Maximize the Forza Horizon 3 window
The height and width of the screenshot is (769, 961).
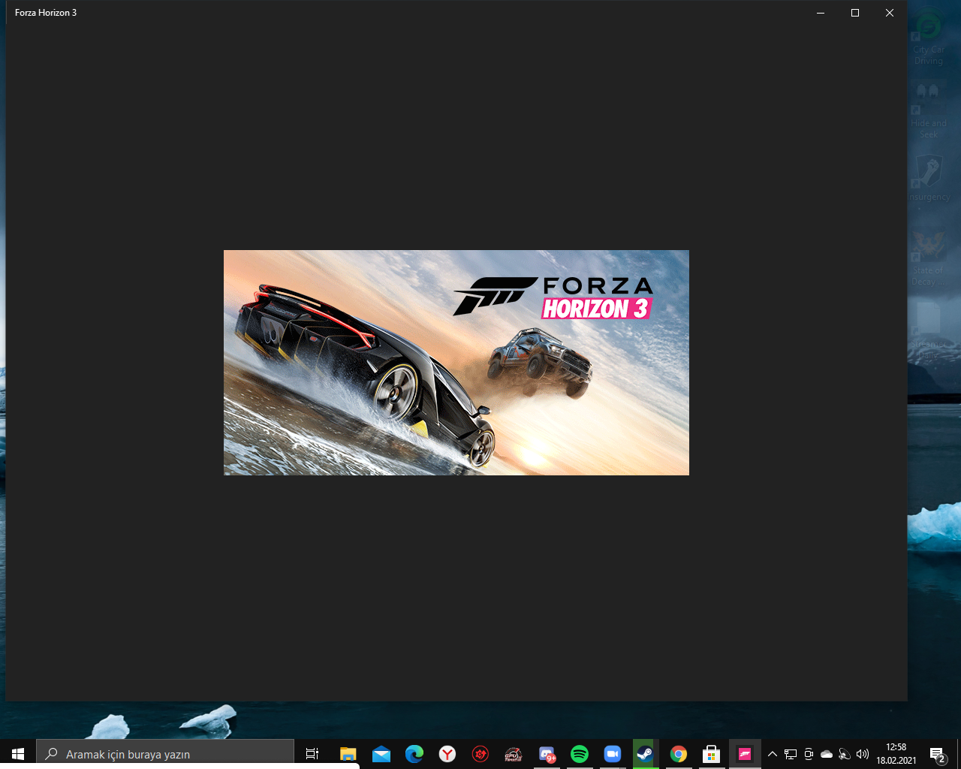855,13
